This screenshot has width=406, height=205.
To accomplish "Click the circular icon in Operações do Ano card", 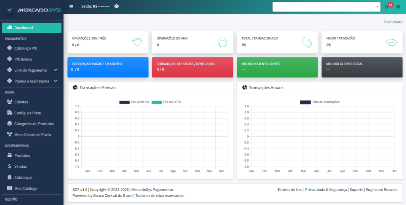I will [x=222, y=42].
